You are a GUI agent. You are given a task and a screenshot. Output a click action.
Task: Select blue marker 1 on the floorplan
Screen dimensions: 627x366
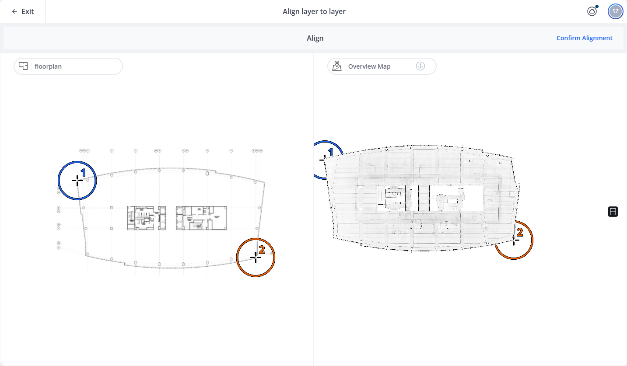click(77, 181)
